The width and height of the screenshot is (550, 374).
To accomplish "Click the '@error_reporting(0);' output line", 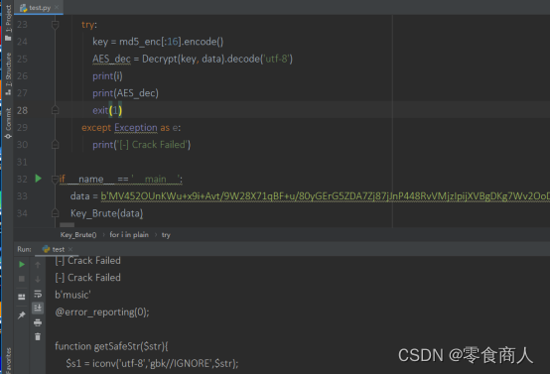I will tap(102, 312).
